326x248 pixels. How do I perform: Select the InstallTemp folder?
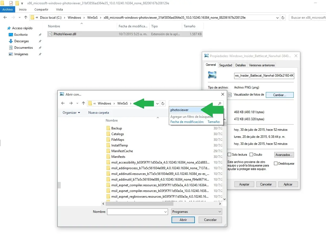[120, 145]
